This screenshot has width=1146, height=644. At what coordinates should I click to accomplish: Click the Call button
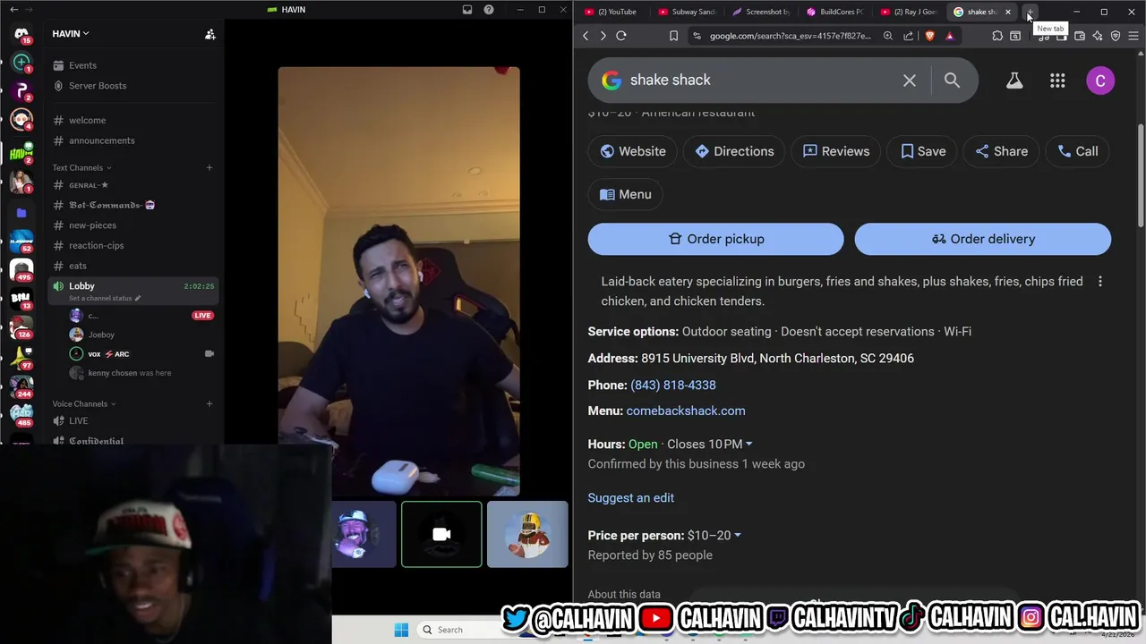(1078, 151)
